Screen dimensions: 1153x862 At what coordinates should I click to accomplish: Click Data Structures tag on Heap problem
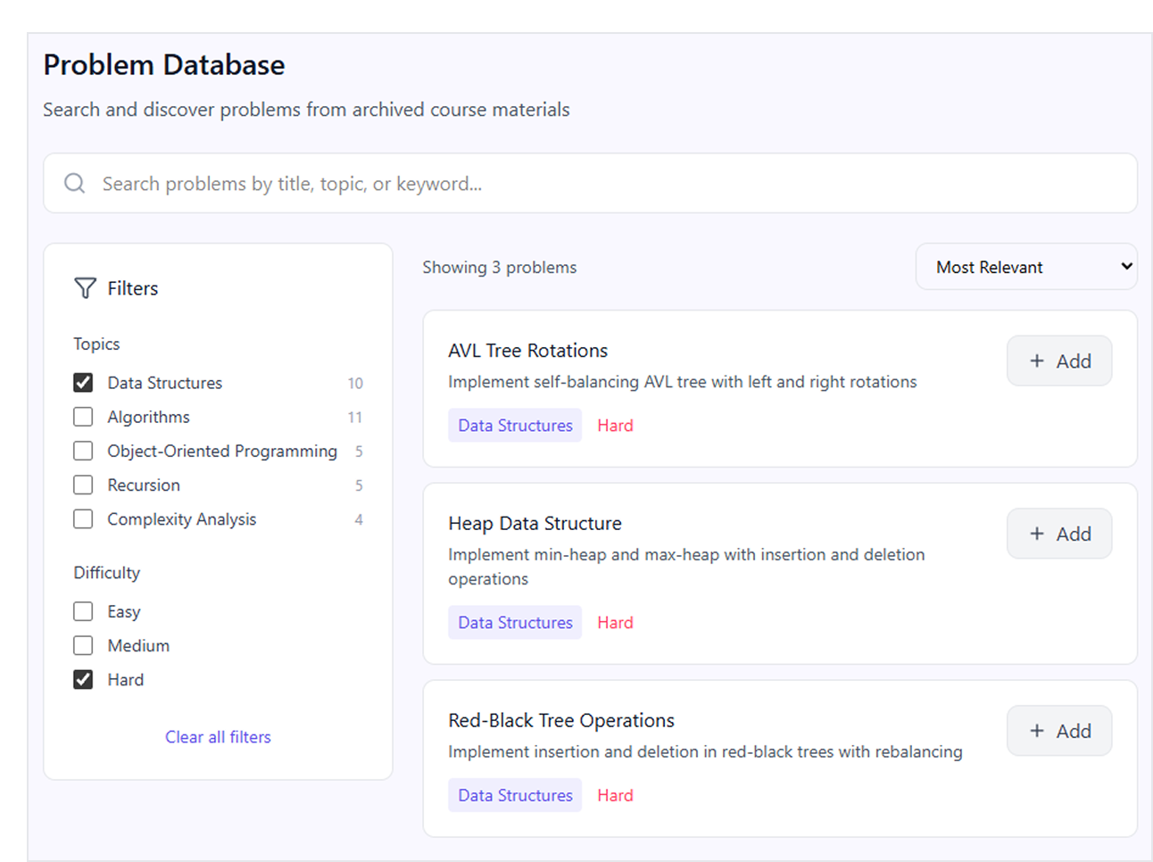pos(515,623)
